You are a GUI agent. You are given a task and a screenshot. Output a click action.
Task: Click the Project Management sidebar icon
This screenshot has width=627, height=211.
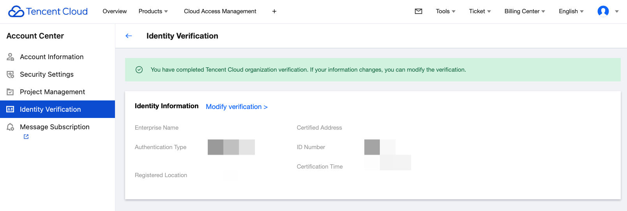(x=11, y=92)
